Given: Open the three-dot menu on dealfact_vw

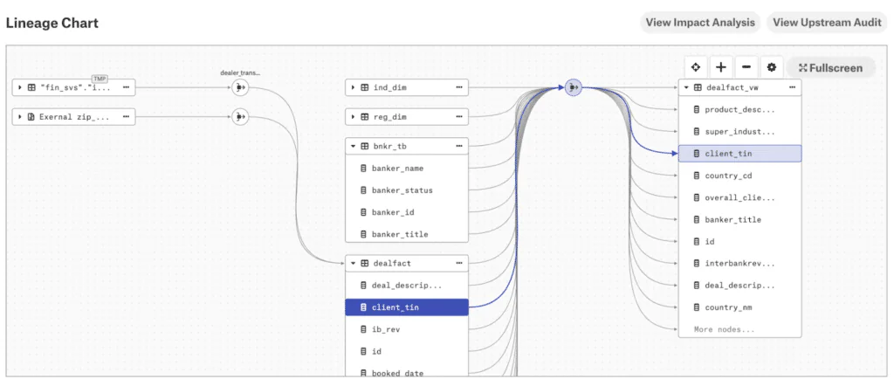Looking at the screenshot, I should click(x=792, y=87).
